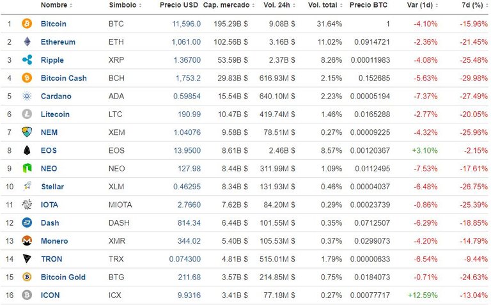Open the IOTA coin link
Viewport: 491px width, 305px height.
pos(49,205)
